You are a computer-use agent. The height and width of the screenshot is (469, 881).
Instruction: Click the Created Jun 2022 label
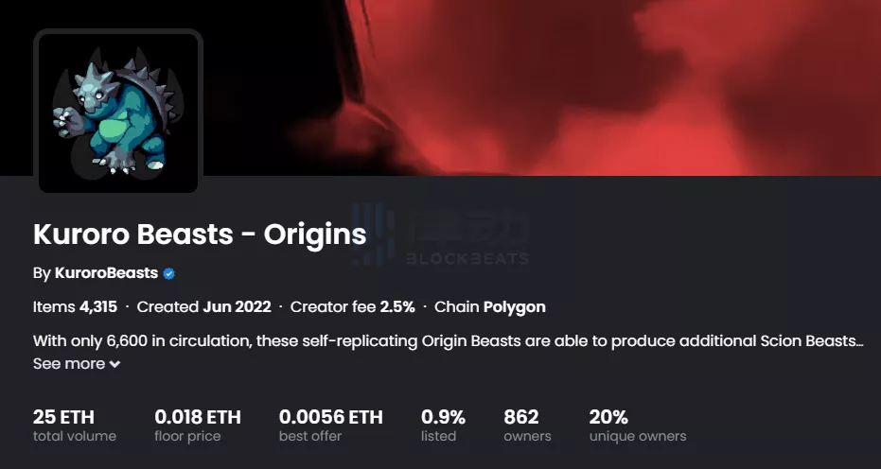click(x=203, y=307)
